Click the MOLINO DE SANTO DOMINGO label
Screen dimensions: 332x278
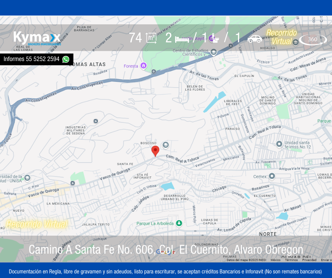pos(268,100)
